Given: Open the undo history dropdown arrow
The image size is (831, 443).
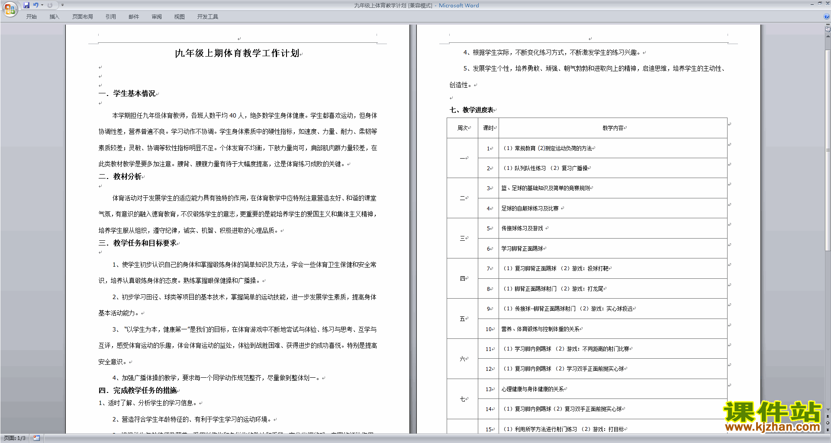Looking at the screenshot, I should click(x=42, y=5).
